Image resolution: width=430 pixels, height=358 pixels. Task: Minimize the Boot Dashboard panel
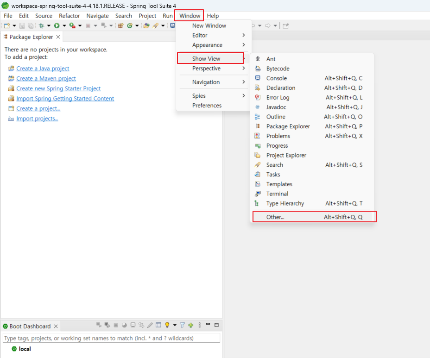(208, 324)
